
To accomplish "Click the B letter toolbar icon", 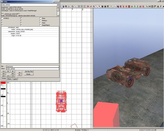I will point(152,7).
